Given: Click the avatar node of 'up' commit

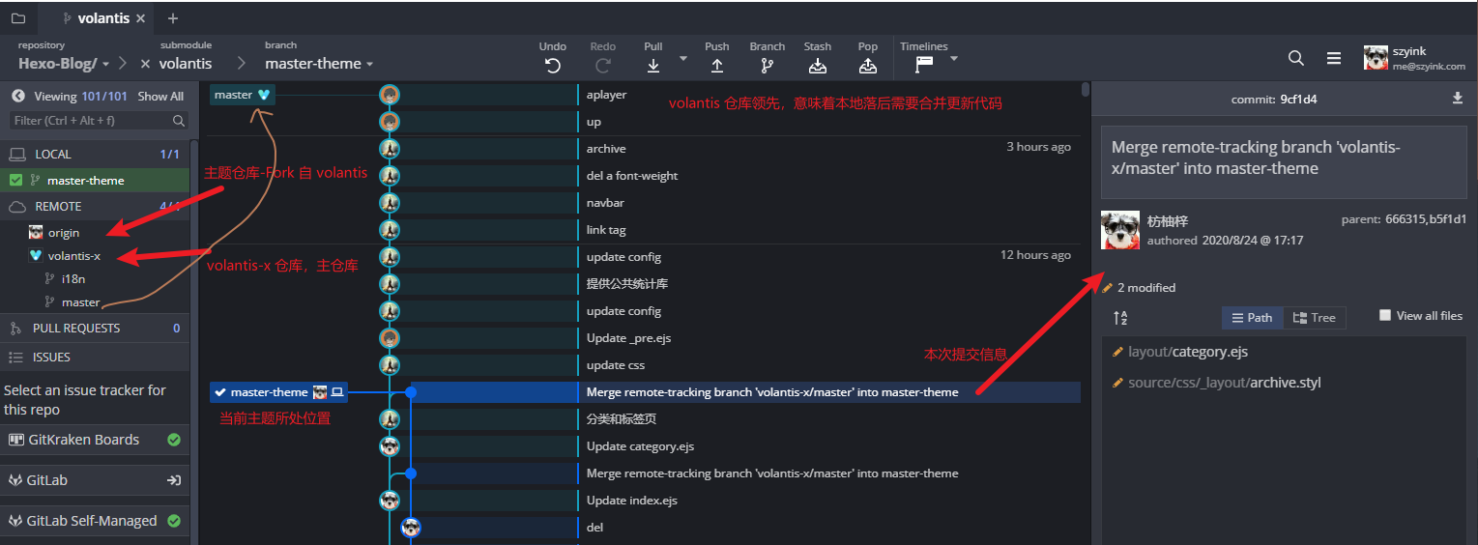Looking at the screenshot, I should (390, 122).
